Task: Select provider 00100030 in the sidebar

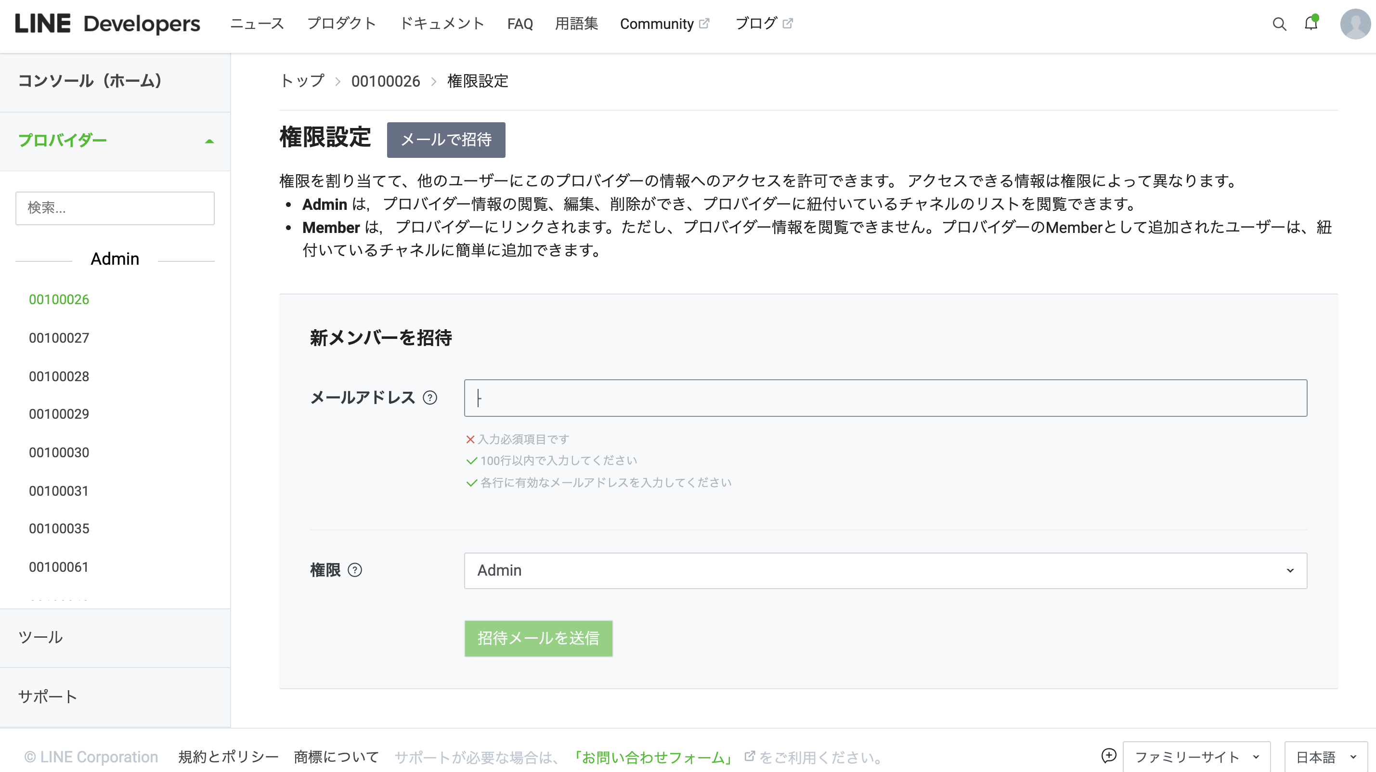Action: [x=59, y=452]
